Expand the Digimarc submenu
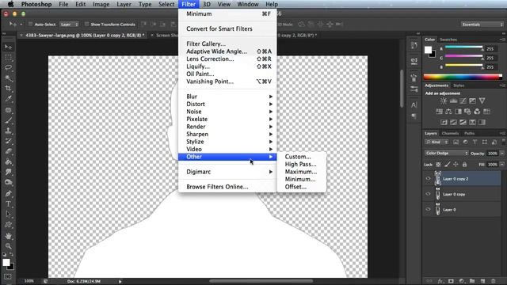507x285 pixels. click(x=227, y=172)
